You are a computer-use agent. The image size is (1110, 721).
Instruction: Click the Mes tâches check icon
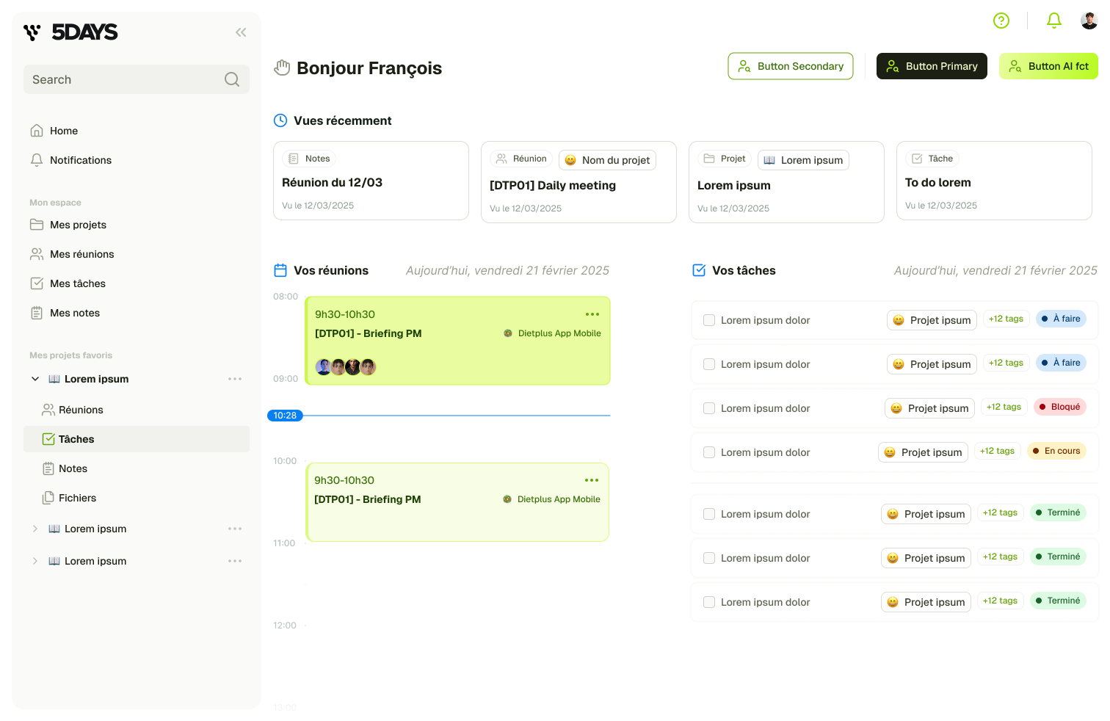coord(37,283)
